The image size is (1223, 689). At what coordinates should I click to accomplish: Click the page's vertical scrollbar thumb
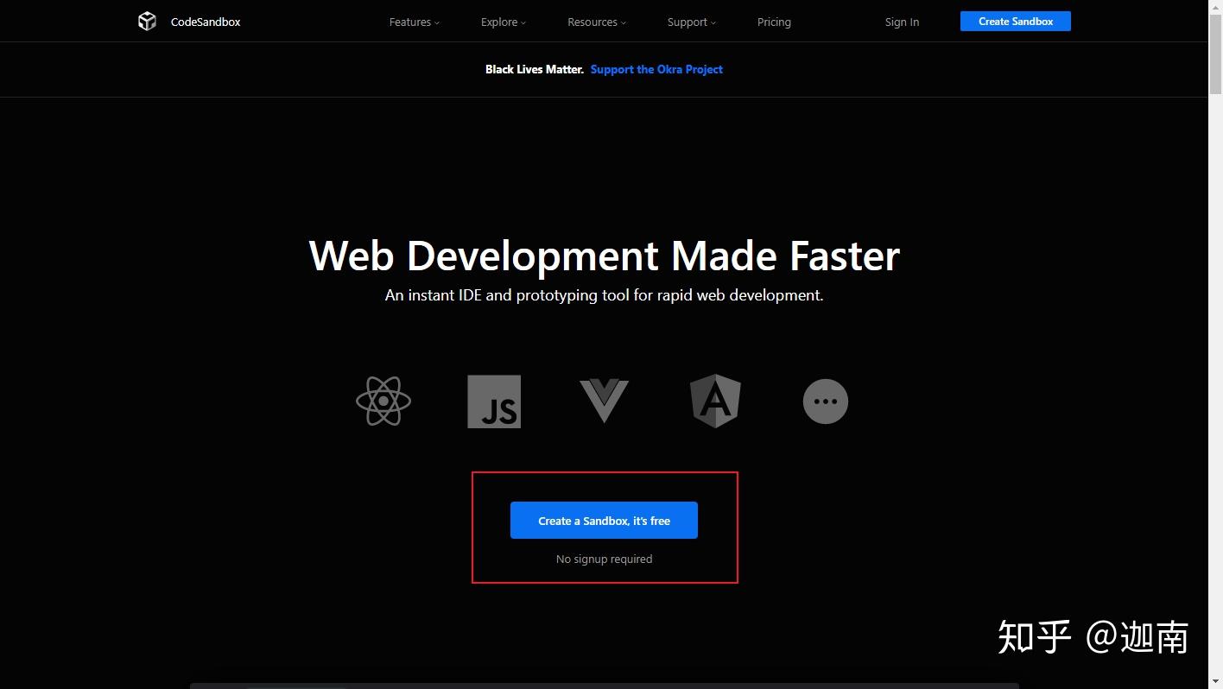click(x=1215, y=54)
